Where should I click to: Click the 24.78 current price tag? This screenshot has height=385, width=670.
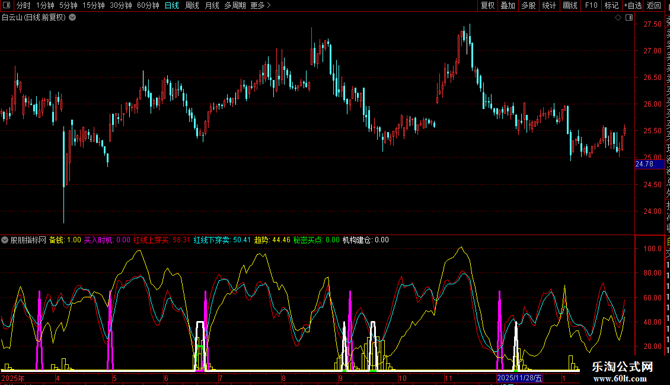(x=649, y=164)
